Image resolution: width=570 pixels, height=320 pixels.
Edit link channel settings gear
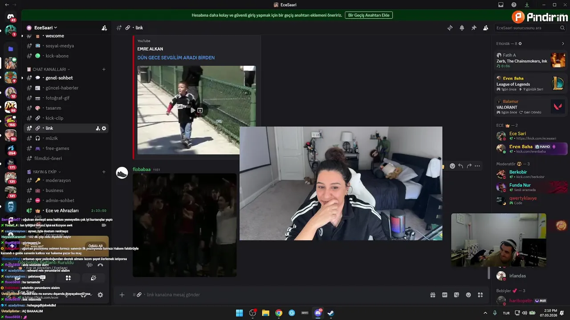104,128
